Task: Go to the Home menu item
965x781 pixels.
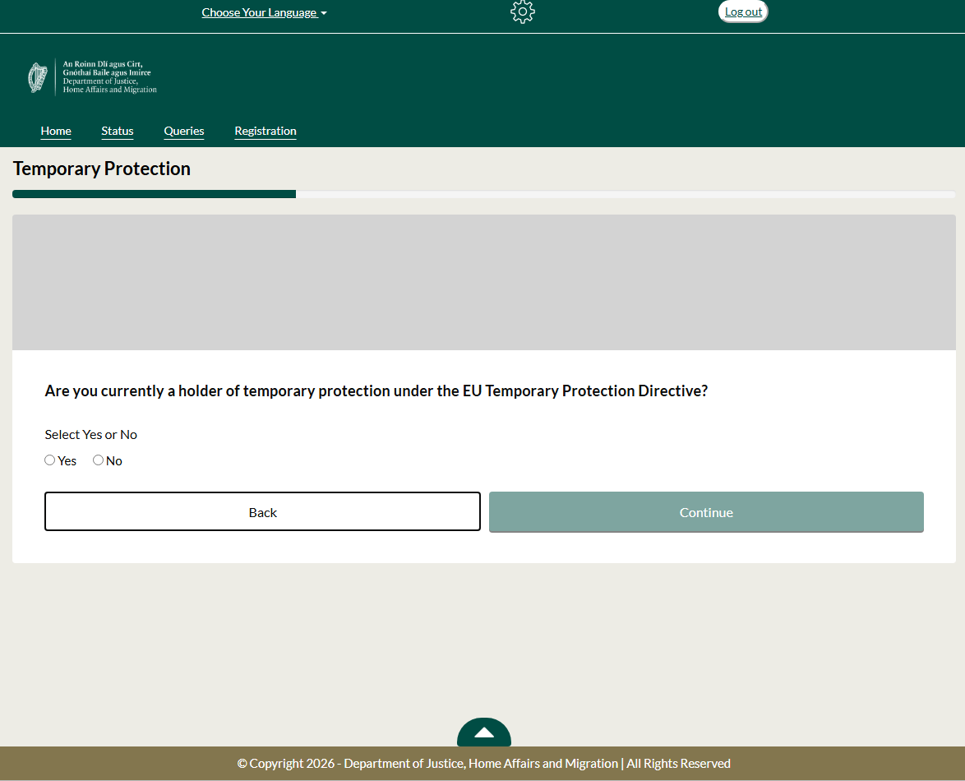Action: point(56,131)
